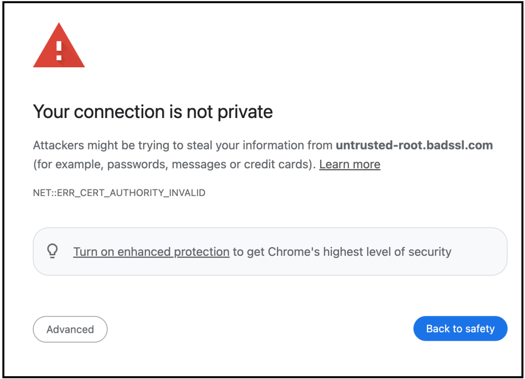Click the Your connection is not private heading
This screenshot has height=379, width=525.
(152, 112)
